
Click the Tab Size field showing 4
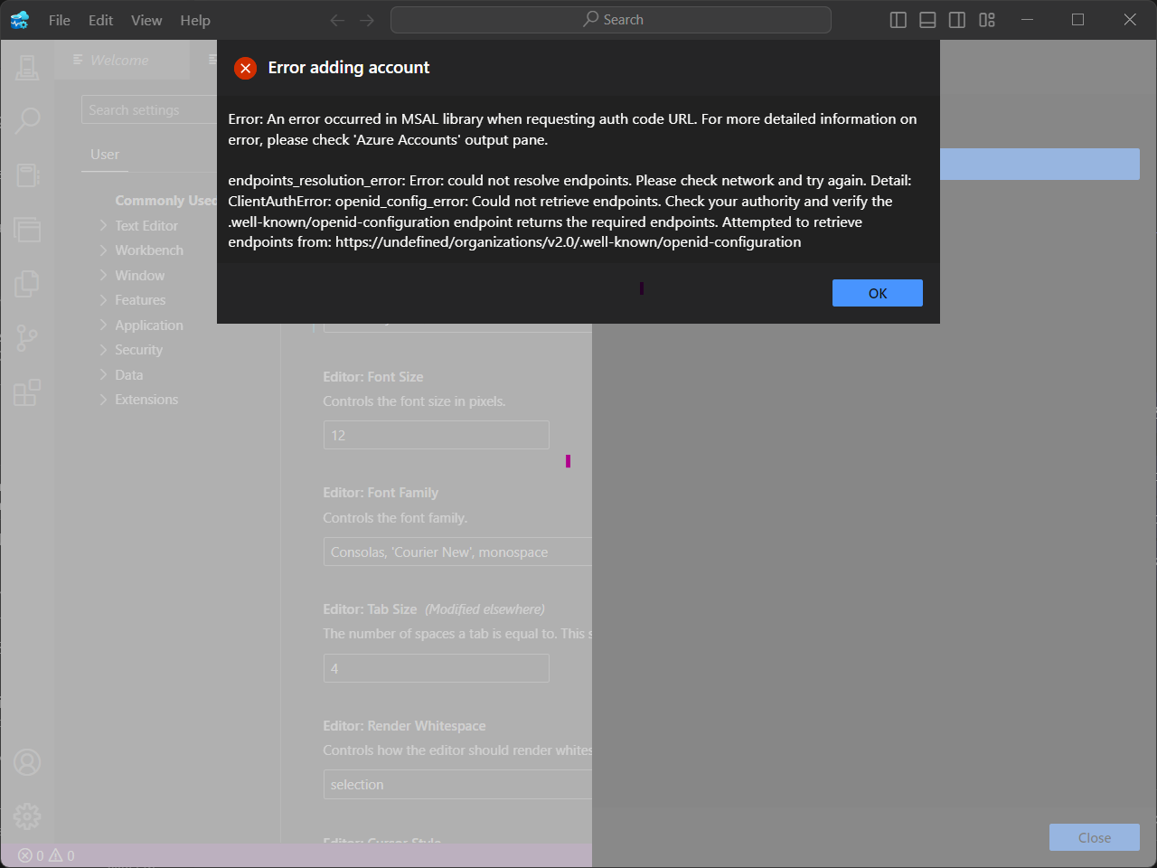coord(437,668)
